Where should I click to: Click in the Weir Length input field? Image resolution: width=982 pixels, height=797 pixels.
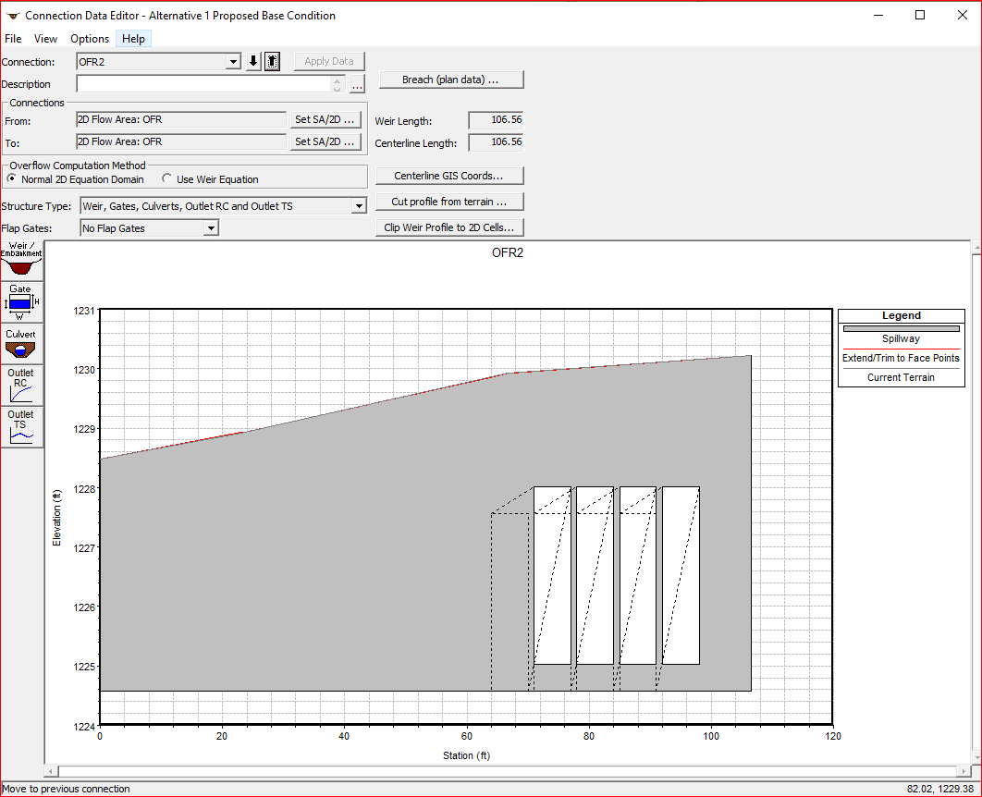pyautogui.click(x=496, y=119)
